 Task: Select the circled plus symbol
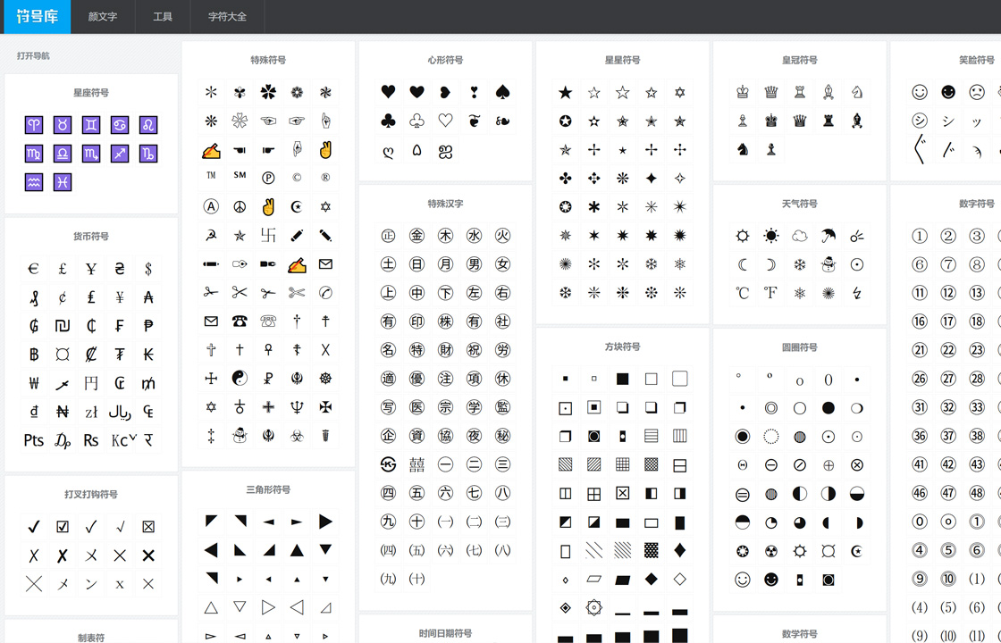[x=829, y=465]
